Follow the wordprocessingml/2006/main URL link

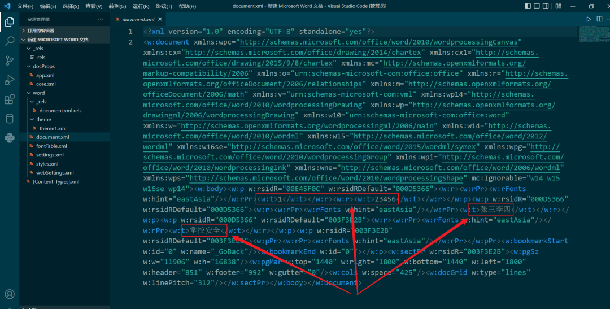coord(307,126)
